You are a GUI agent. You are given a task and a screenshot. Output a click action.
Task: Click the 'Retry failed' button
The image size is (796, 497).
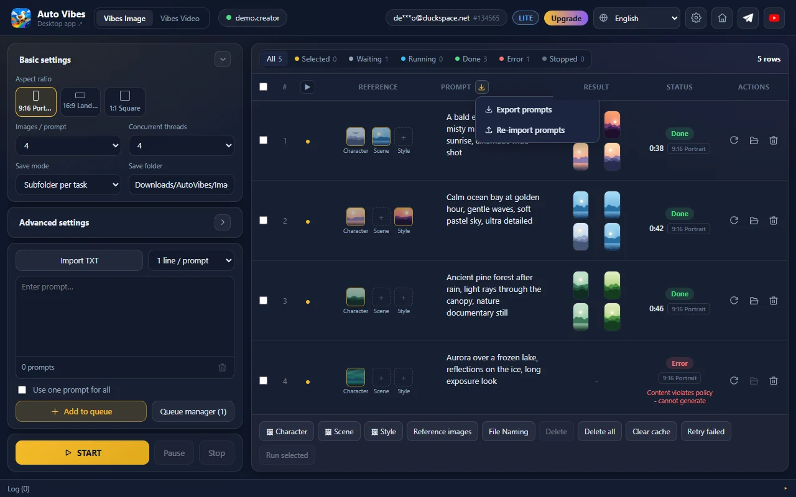706,432
